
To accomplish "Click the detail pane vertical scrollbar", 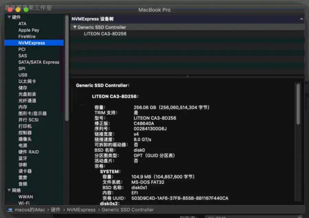I will [298, 104].
